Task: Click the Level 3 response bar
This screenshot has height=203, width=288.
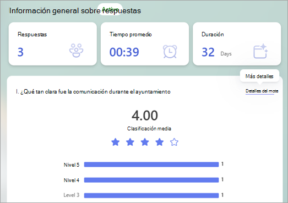Action: pyautogui.click(x=151, y=195)
